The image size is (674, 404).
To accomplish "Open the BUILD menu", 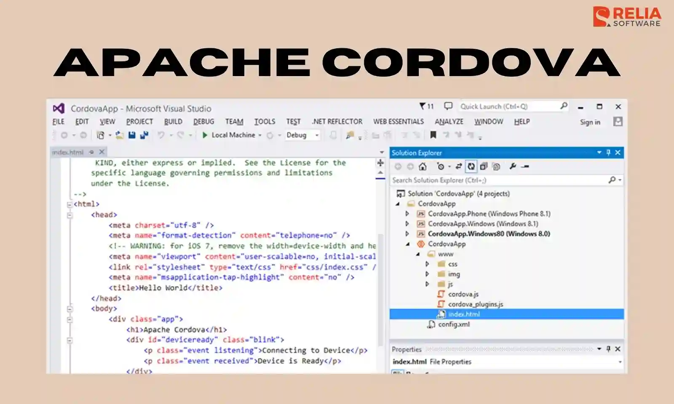I will 173,122.
